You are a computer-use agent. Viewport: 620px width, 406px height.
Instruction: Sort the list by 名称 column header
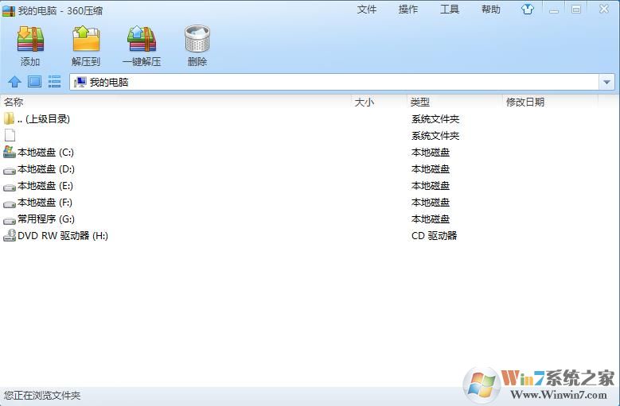point(14,102)
